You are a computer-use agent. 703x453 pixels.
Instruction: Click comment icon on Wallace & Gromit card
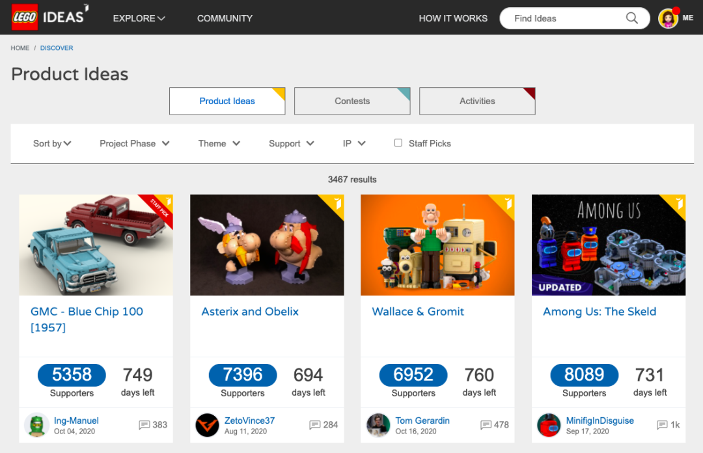pyautogui.click(x=486, y=425)
